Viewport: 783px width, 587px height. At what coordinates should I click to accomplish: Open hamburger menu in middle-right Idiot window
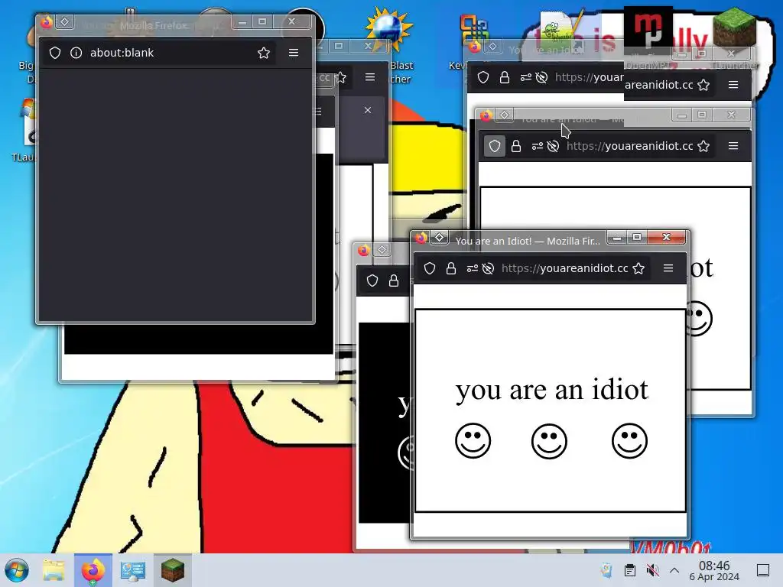pos(733,146)
